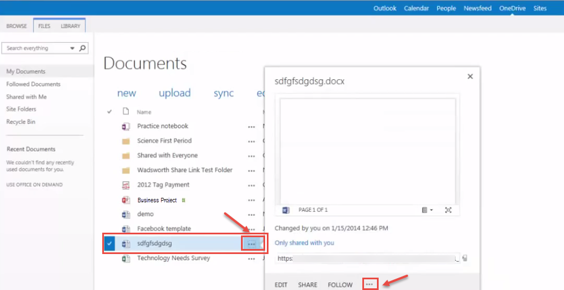Open ellipsis menu for Practice notebook
Screen dimensions: 564x290
coord(252,127)
